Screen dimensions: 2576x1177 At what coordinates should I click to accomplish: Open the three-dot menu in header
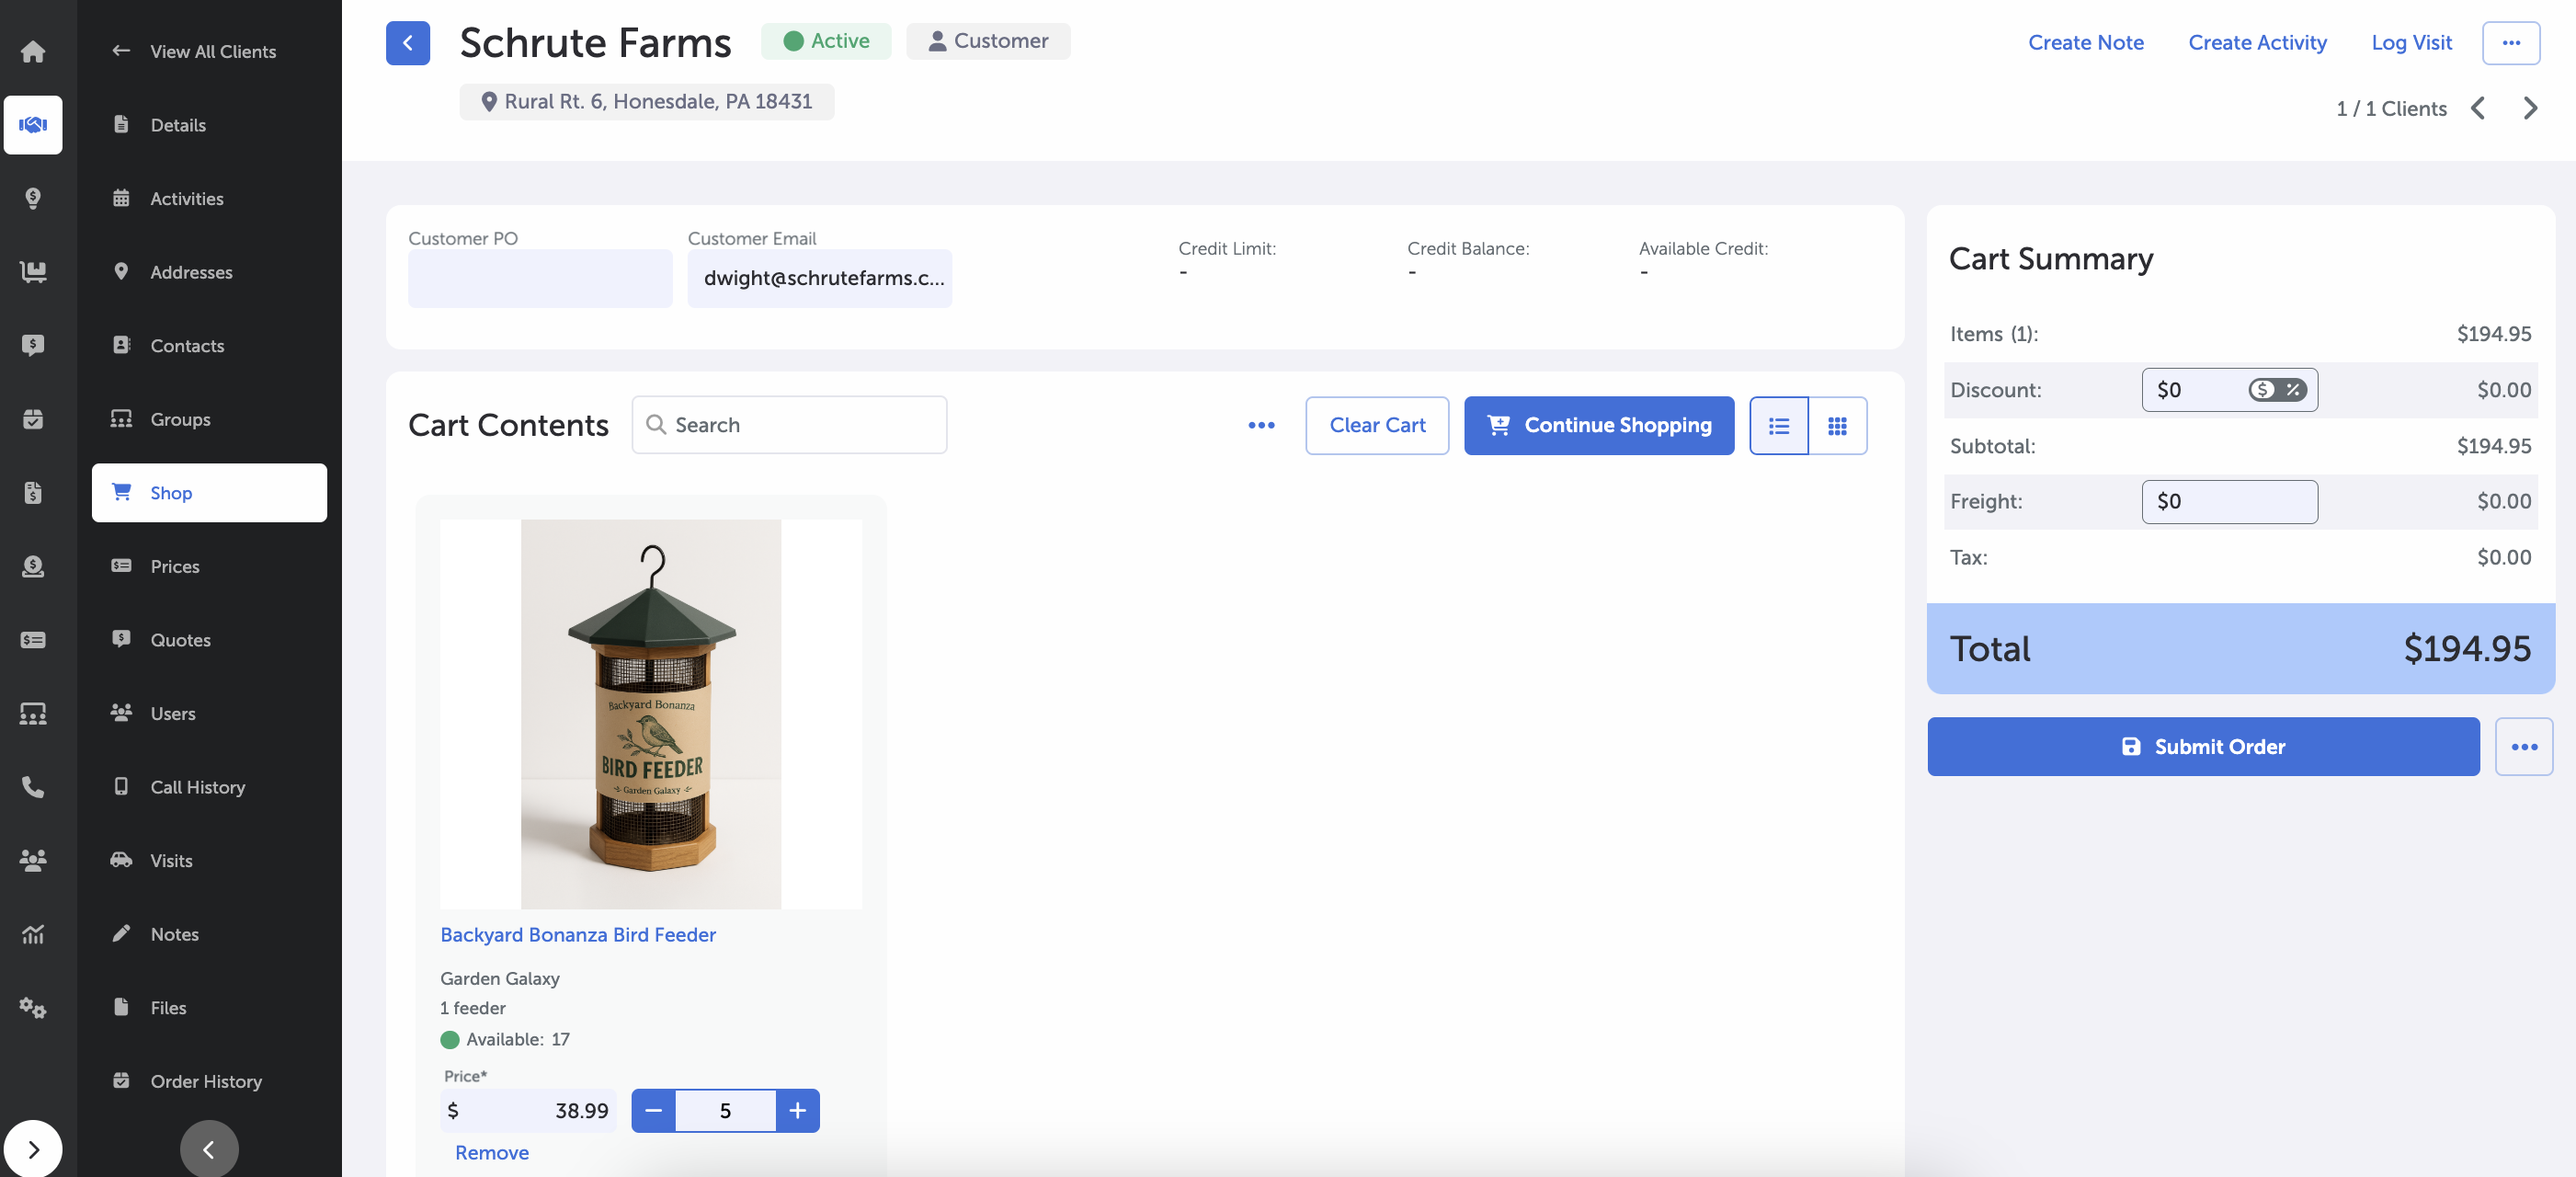(2510, 43)
